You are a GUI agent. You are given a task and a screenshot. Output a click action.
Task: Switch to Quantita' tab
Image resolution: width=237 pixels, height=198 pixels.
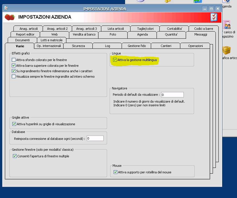tap(171, 34)
